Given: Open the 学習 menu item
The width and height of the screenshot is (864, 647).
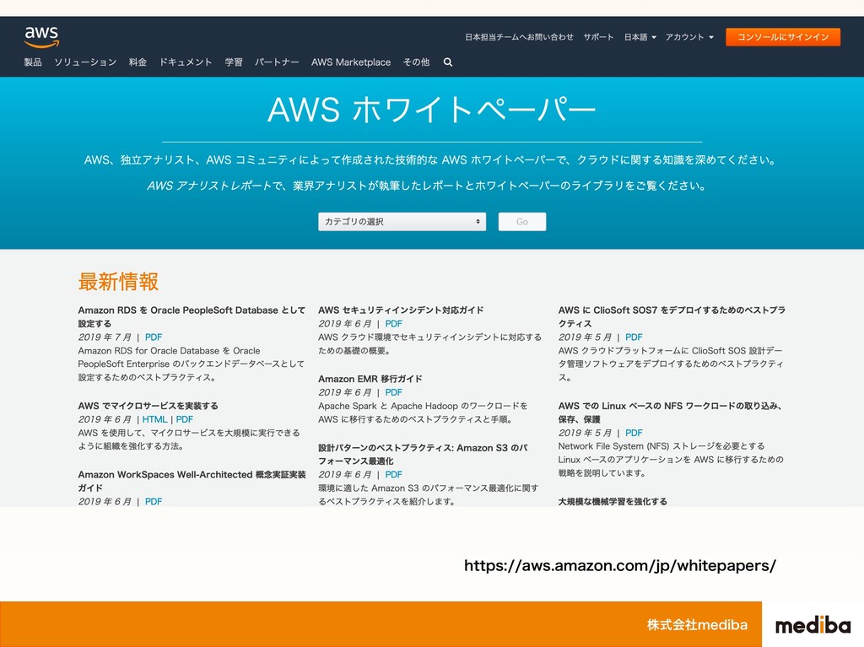Looking at the screenshot, I should [x=234, y=62].
